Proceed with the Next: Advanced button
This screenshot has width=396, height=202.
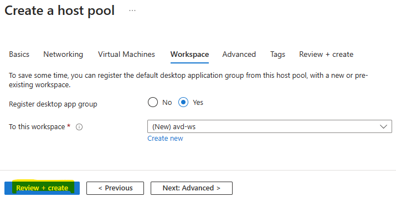coord(192,188)
